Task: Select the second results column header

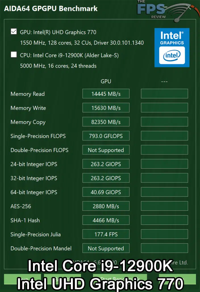Action: pyautogui.click(x=164, y=81)
